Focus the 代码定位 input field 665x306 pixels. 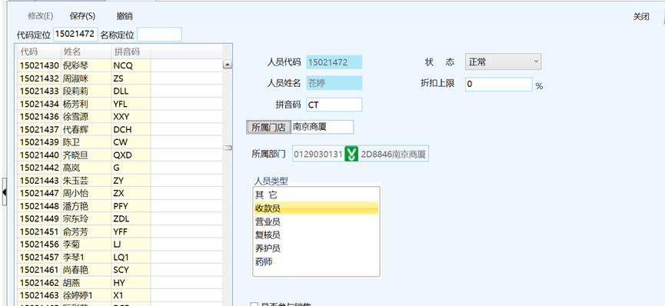(75, 35)
